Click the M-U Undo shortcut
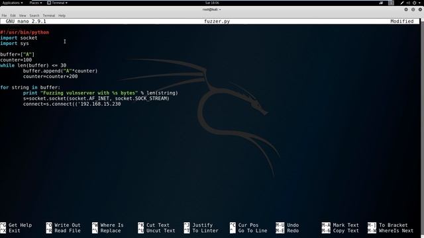 tap(287, 225)
